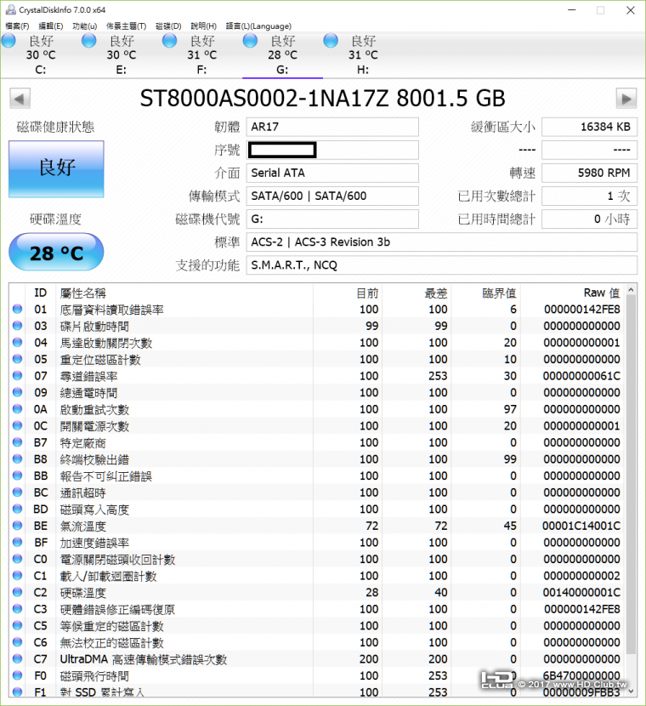646x706 pixels.
Task: Click status dot for attribute 09
Action: [18, 392]
